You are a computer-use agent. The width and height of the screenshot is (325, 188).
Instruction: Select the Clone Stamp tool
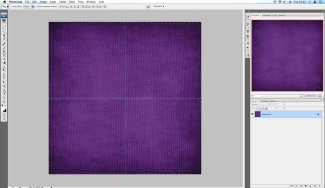[4, 51]
